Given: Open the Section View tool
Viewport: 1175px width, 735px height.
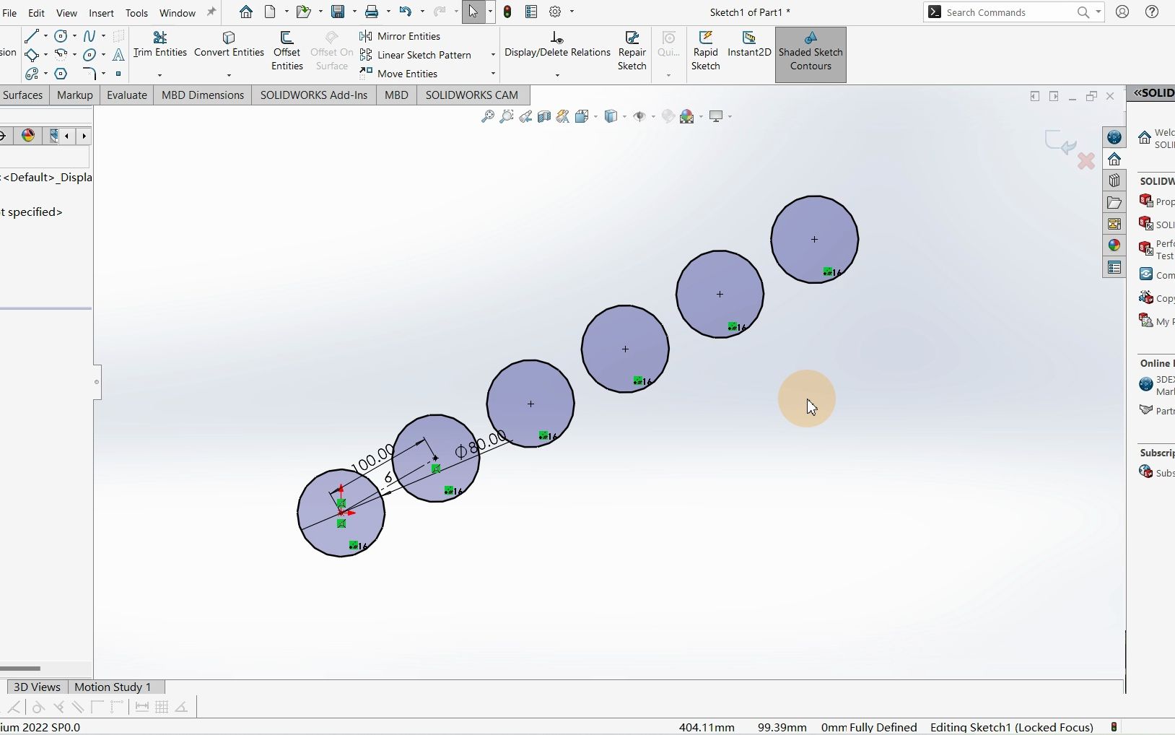Looking at the screenshot, I should pos(544,116).
